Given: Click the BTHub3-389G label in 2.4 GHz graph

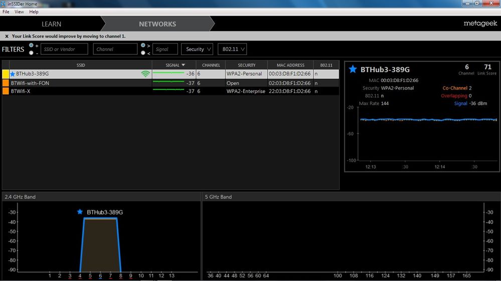Looking at the screenshot, I should pos(105,212).
